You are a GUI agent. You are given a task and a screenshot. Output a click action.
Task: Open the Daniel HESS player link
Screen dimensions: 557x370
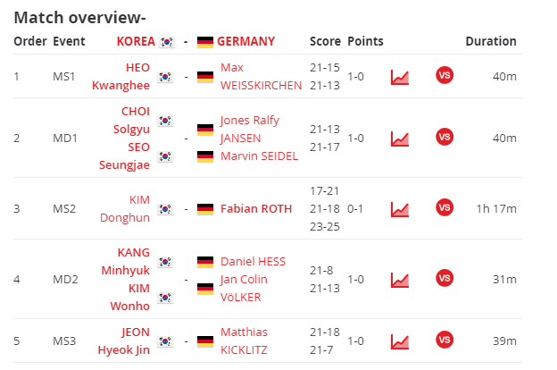coord(253,262)
